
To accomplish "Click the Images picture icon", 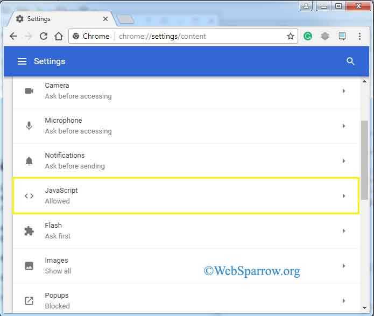I will pos(29,265).
